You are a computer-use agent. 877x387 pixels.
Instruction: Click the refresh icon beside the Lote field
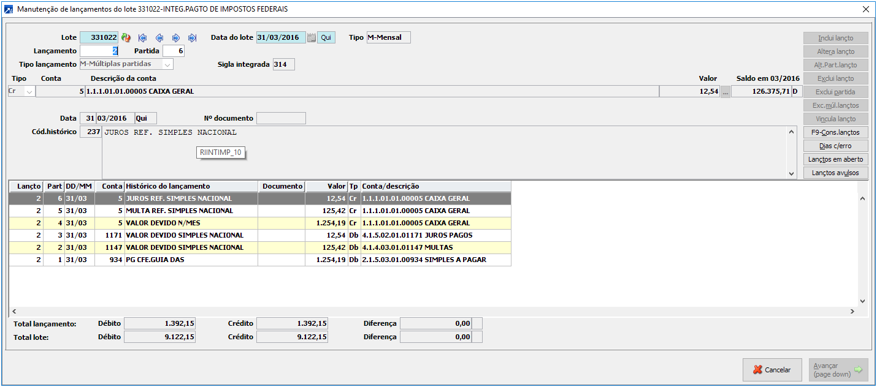tap(126, 38)
